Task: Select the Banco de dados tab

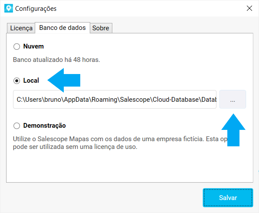Action: [x=62, y=28]
